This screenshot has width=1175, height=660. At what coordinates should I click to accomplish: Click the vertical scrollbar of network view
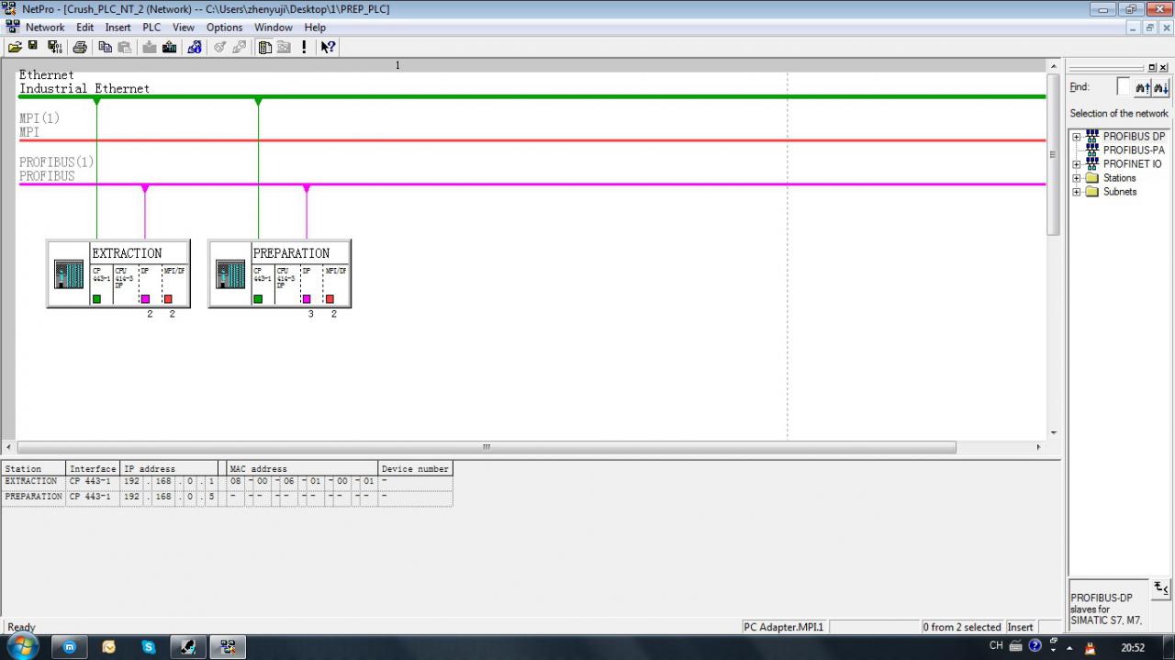coord(1053,250)
